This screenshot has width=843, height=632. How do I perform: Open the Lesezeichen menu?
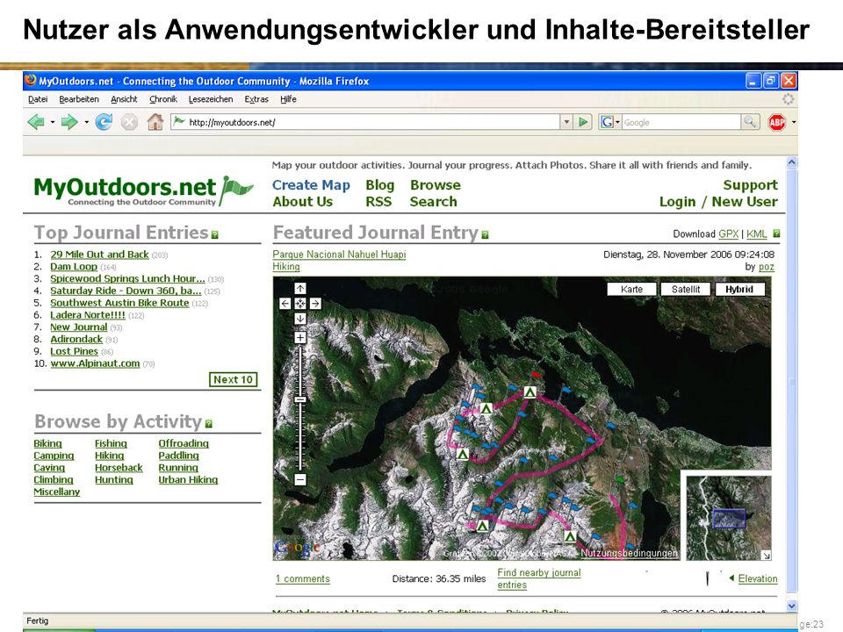(211, 99)
